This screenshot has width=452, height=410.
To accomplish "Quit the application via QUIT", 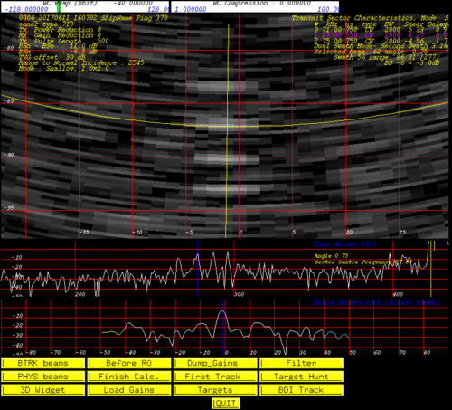I will coord(226,404).
